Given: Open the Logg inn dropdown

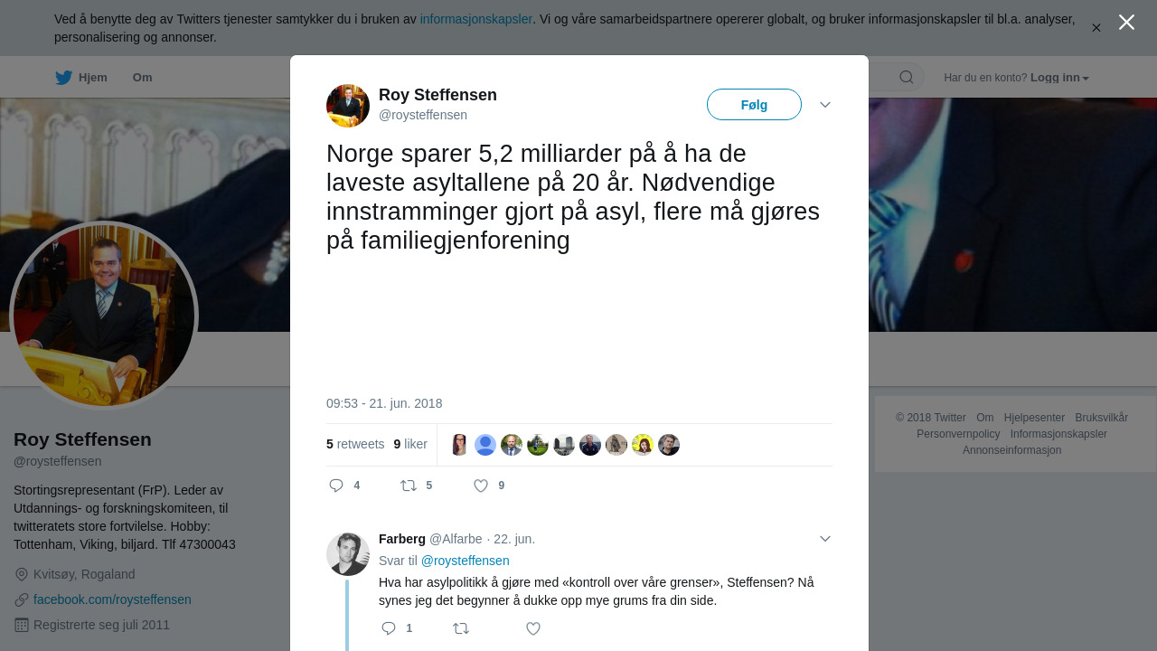Looking at the screenshot, I should point(1059,78).
